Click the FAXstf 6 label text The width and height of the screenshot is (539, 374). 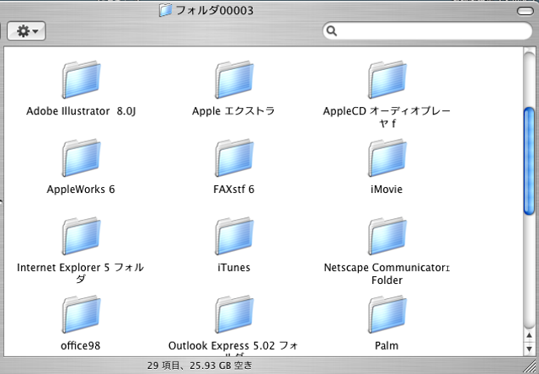[x=234, y=190]
